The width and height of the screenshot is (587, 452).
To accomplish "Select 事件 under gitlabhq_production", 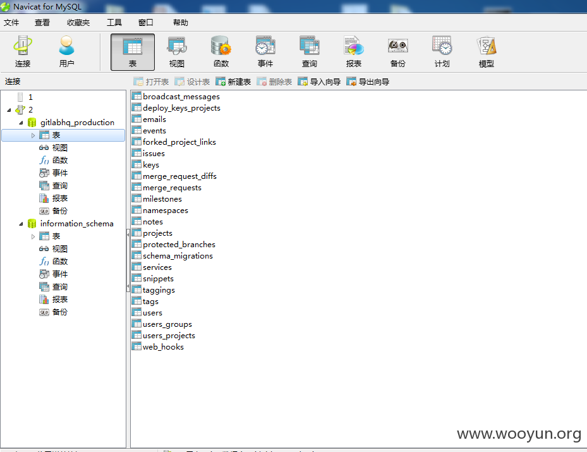I will [x=53, y=173].
